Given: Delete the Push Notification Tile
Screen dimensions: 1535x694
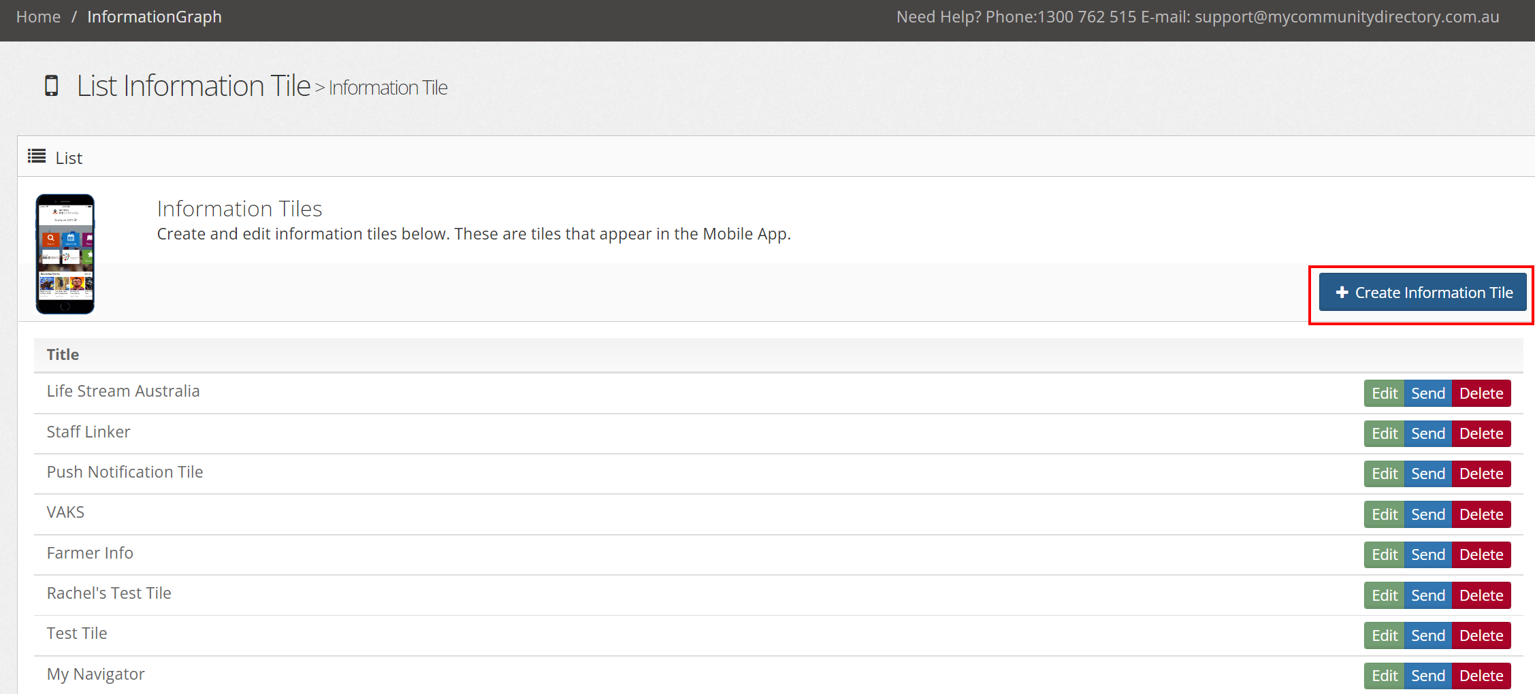Looking at the screenshot, I should pyautogui.click(x=1481, y=474).
